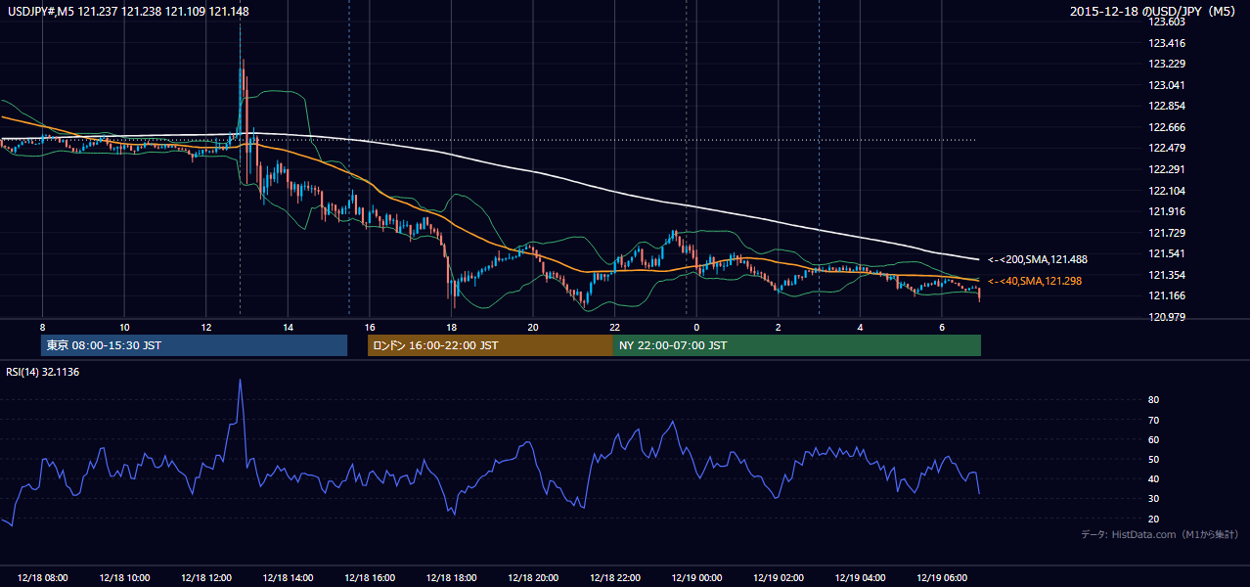This screenshot has height=587, width=1250.
Task: Click the 122.854 price axis label
Action: click(1166, 106)
